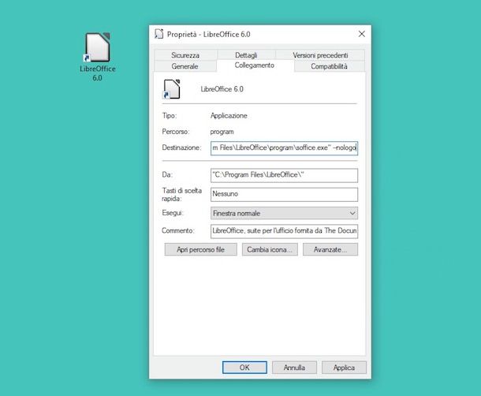The height and width of the screenshot is (396, 481).
Task: Cancel with the Annulla button
Action: click(x=294, y=368)
